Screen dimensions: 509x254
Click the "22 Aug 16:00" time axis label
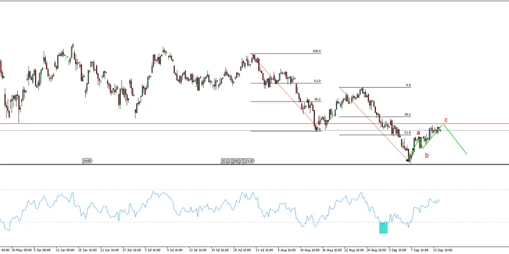(x=354, y=250)
